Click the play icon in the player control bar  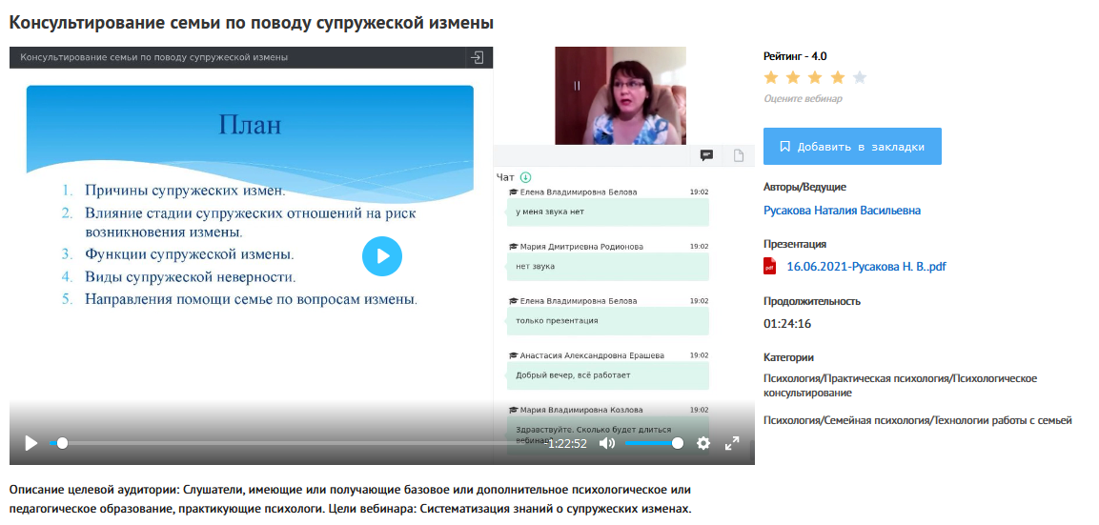31,443
